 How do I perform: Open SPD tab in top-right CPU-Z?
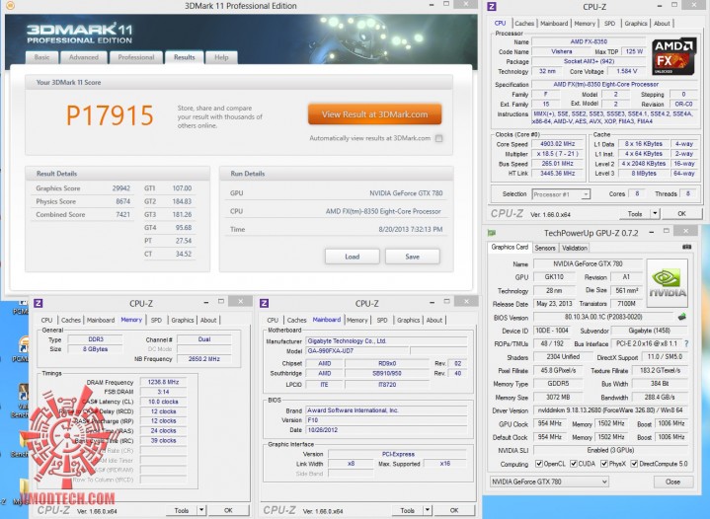click(x=609, y=24)
